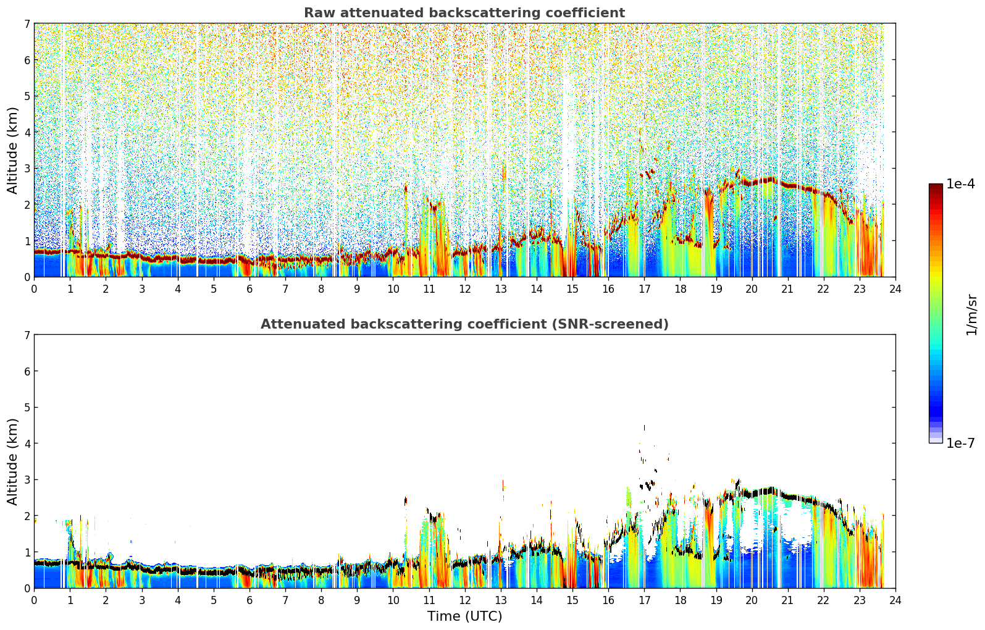Click tick label '12' on bottom time axis

pyautogui.click(x=464, y=600)
